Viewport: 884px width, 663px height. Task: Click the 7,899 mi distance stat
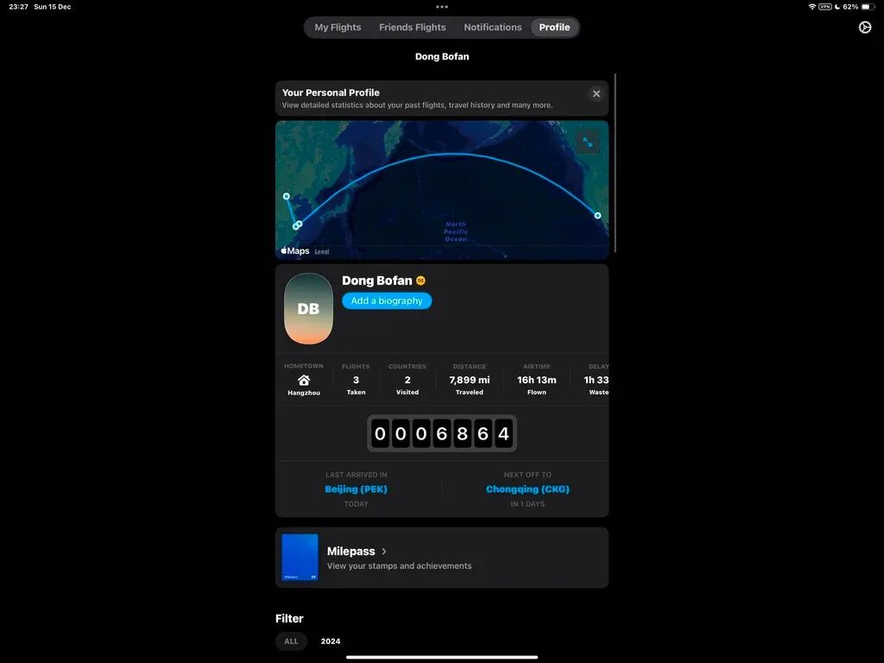point(470,380)
